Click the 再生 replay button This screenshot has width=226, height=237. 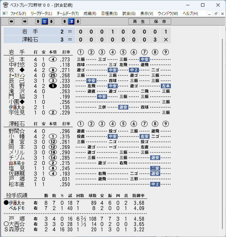[139, 22]
